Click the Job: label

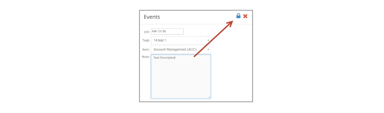(147, 32)
